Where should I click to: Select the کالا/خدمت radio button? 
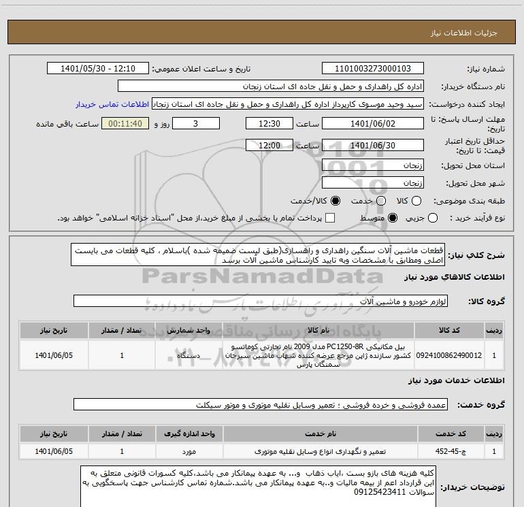click(x=335, y=201)
